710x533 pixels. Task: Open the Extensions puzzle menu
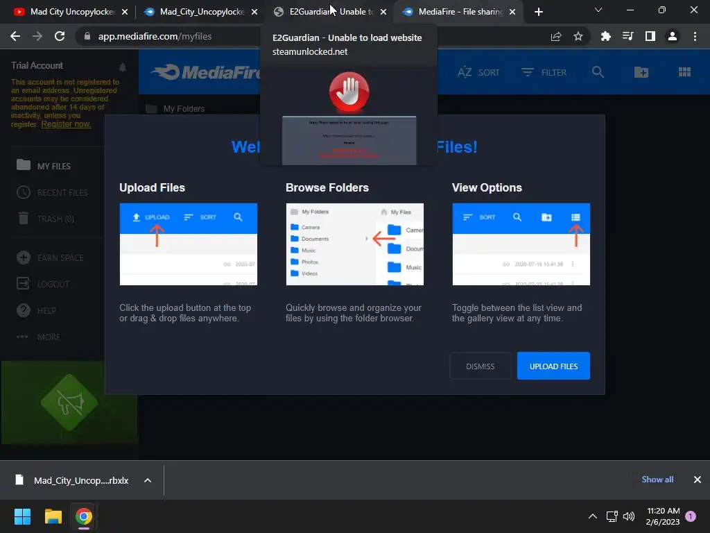click(605, 36)
